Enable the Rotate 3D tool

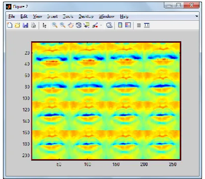click(78, 25)
